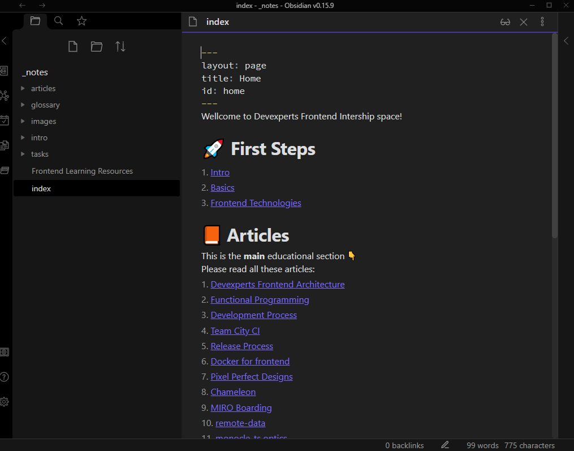Click the _notes vault title

tap(34, 72)
